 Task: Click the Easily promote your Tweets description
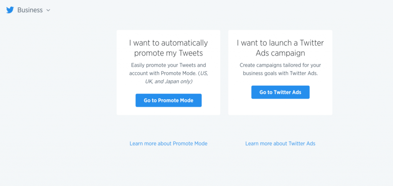click(x=168, y=73)
